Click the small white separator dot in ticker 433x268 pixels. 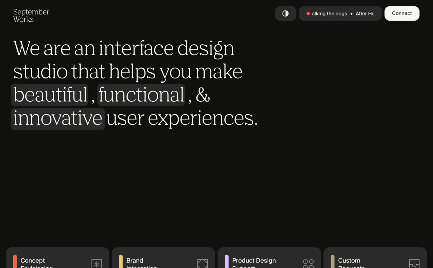click(x=351, y=14)
